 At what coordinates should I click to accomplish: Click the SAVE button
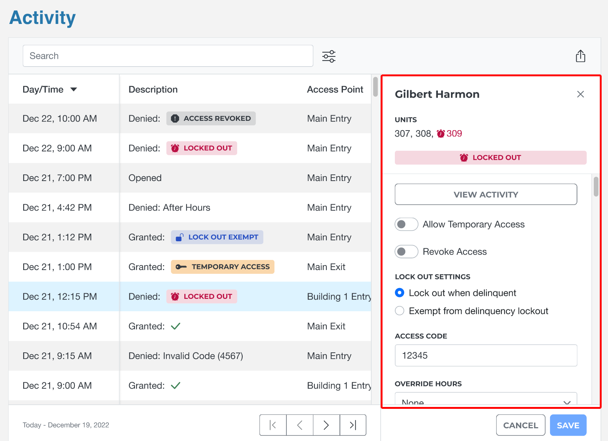coord(568,425)
